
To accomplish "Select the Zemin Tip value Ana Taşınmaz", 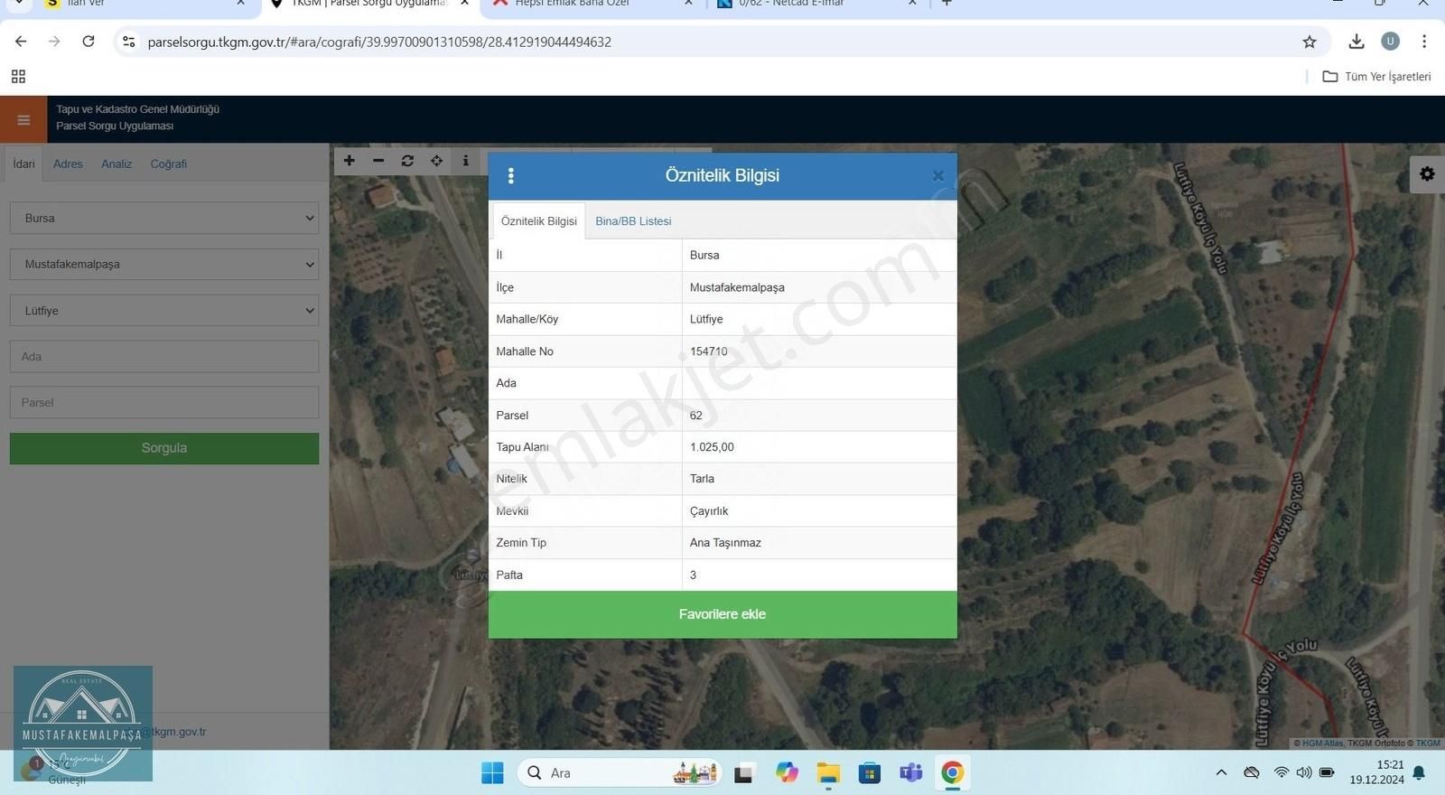I will (725, 543).
